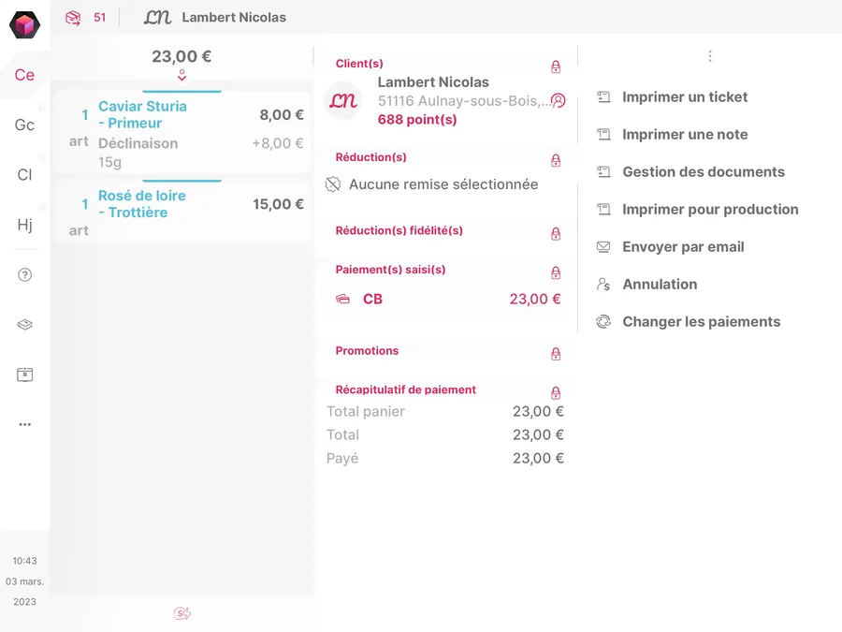This screenshot has height=632, width=842.
Task: Open the calendar icon in sidebar
Action: (x=25, y=375)
